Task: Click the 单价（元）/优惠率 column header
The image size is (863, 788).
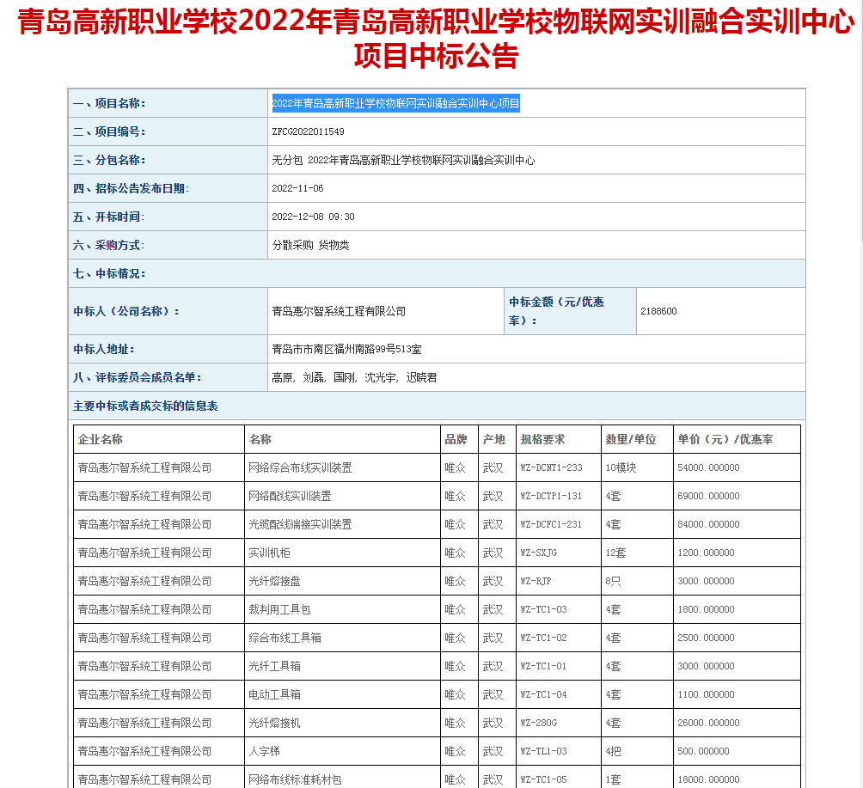Action: point(725,439)
